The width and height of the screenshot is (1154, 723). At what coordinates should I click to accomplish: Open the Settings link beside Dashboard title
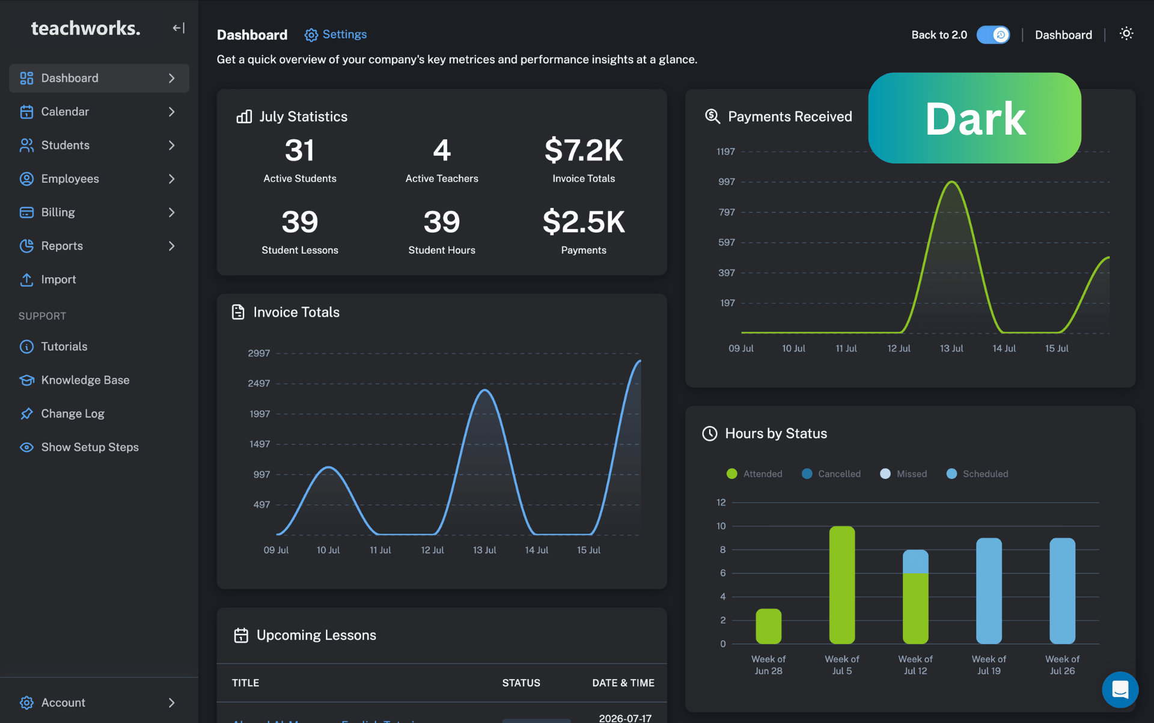[x=344, y=34]
